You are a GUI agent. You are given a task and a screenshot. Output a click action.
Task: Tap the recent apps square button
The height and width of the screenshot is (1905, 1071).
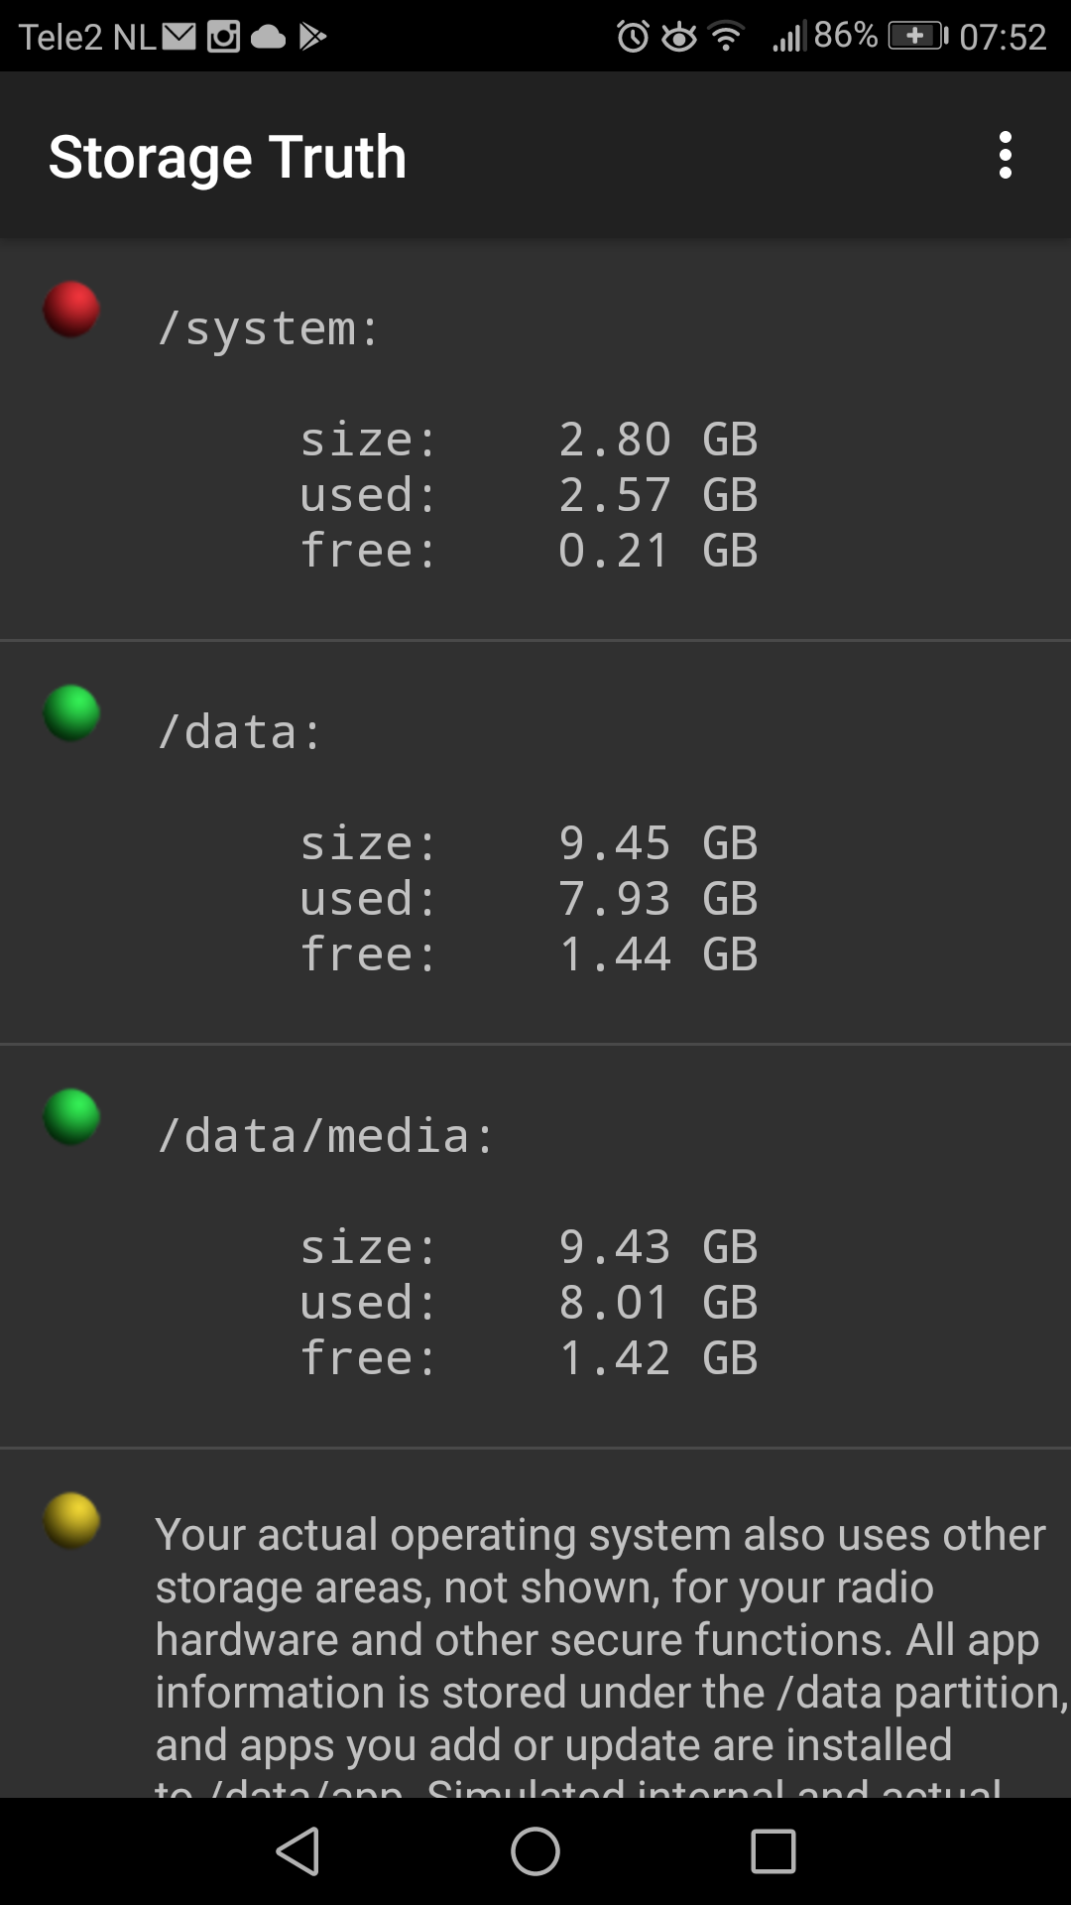[773, 1851]
